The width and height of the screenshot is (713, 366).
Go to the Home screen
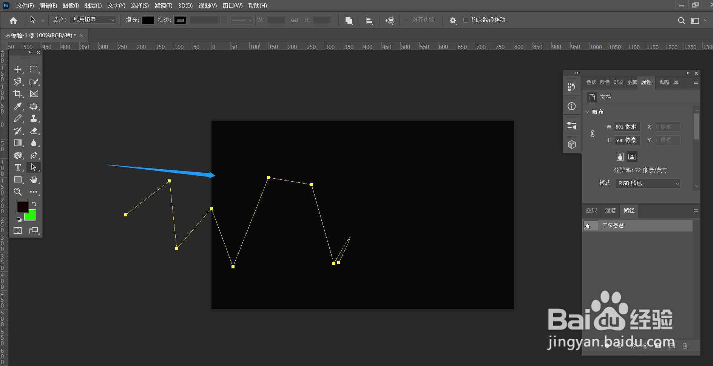tap(13, 20)
